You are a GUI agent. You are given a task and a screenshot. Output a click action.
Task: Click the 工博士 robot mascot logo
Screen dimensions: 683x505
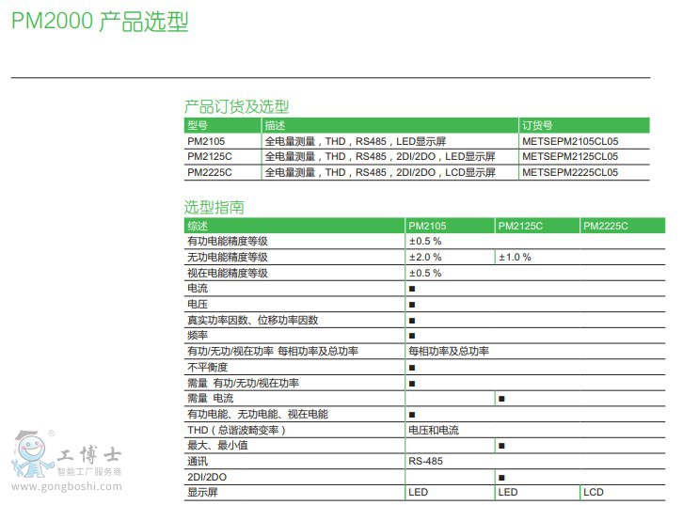coord(31,456)
